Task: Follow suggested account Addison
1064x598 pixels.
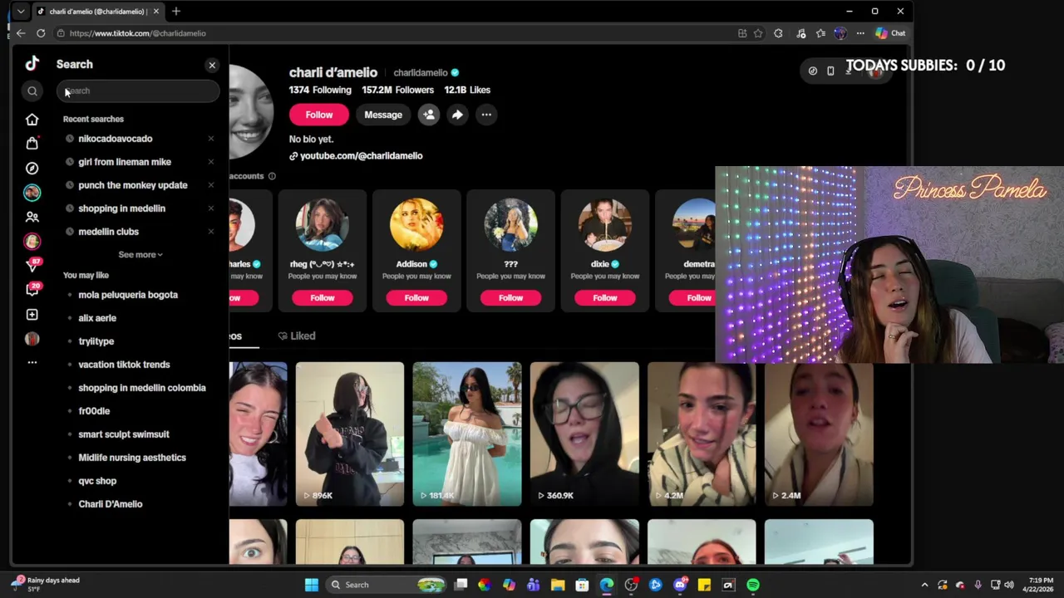Action: [x=416, y=297]
